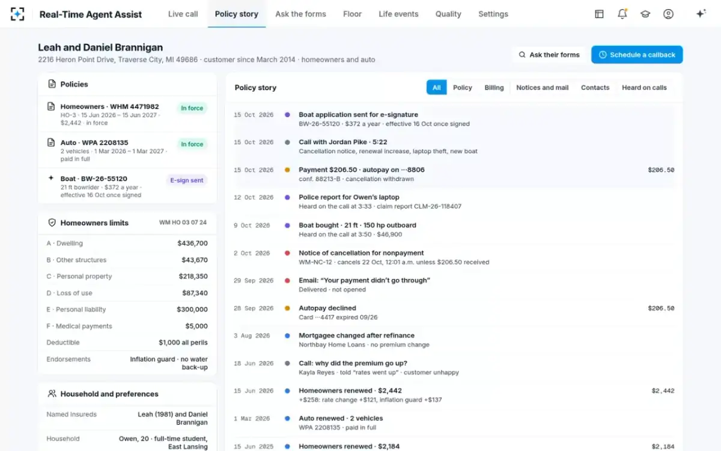Open the Ask the forms tab
Screen dimensions: 721x451
(300, 14)
